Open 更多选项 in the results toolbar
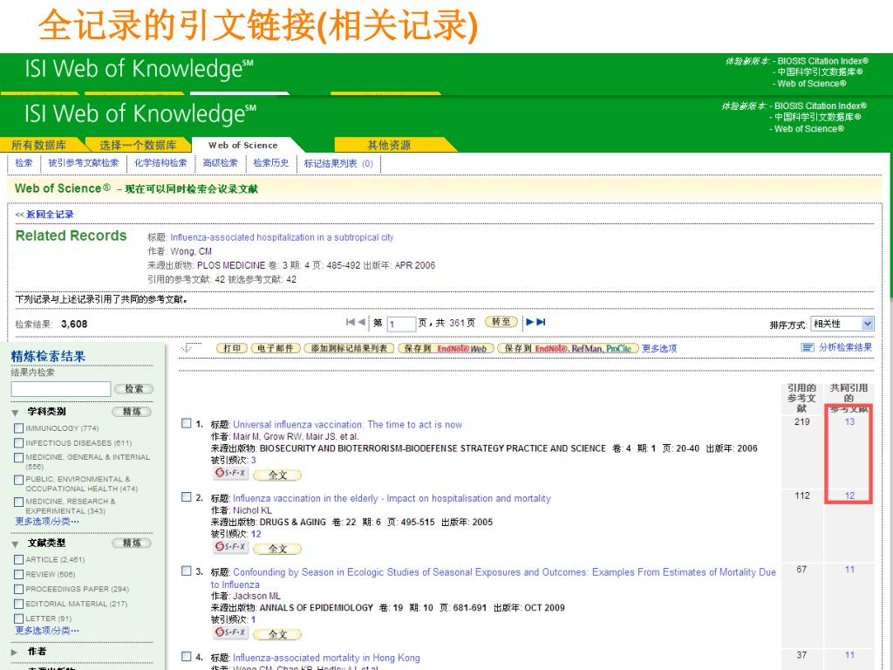Screen dimensions: 893x670 click(x=659, y=348)
